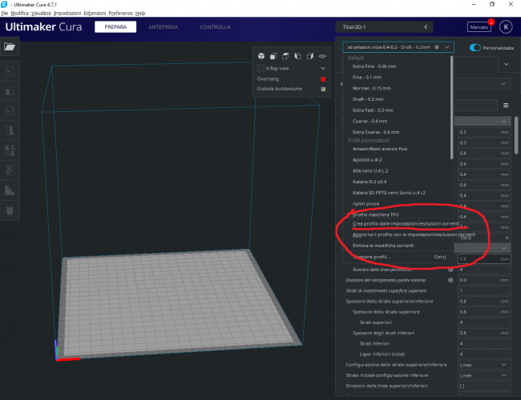Toggle the Personalizzata switch
Viewport: 521px width, 400px height.
pos(475,47)
